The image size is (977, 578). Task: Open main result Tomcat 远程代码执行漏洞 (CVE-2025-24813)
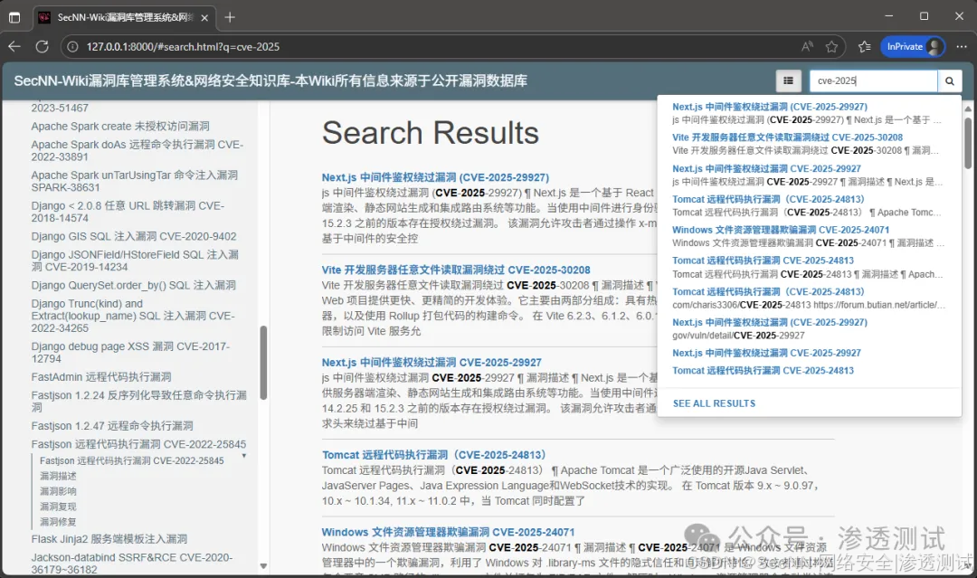(434, 455)
